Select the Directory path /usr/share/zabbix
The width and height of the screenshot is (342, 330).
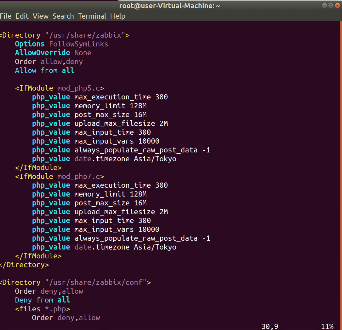[86, 35]
